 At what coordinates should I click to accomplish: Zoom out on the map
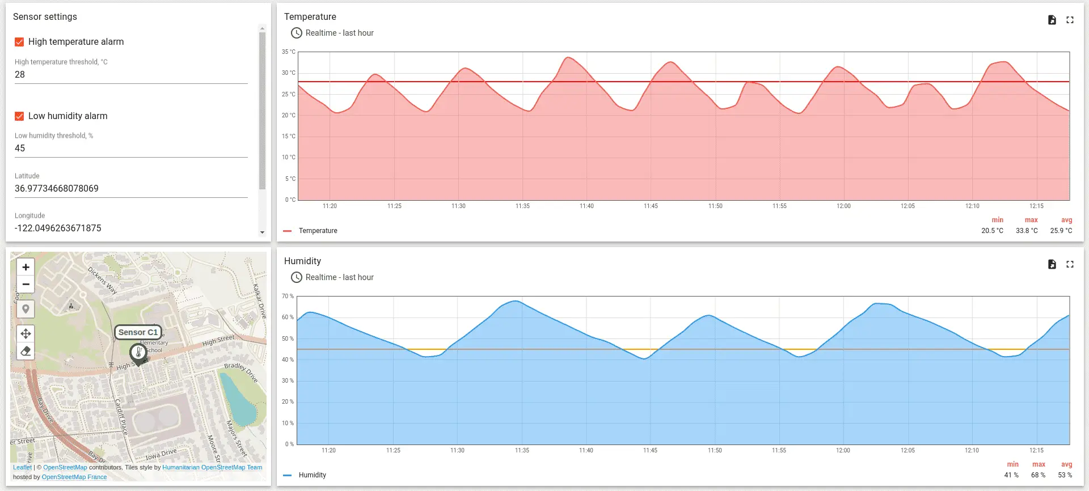coord(26,284)
